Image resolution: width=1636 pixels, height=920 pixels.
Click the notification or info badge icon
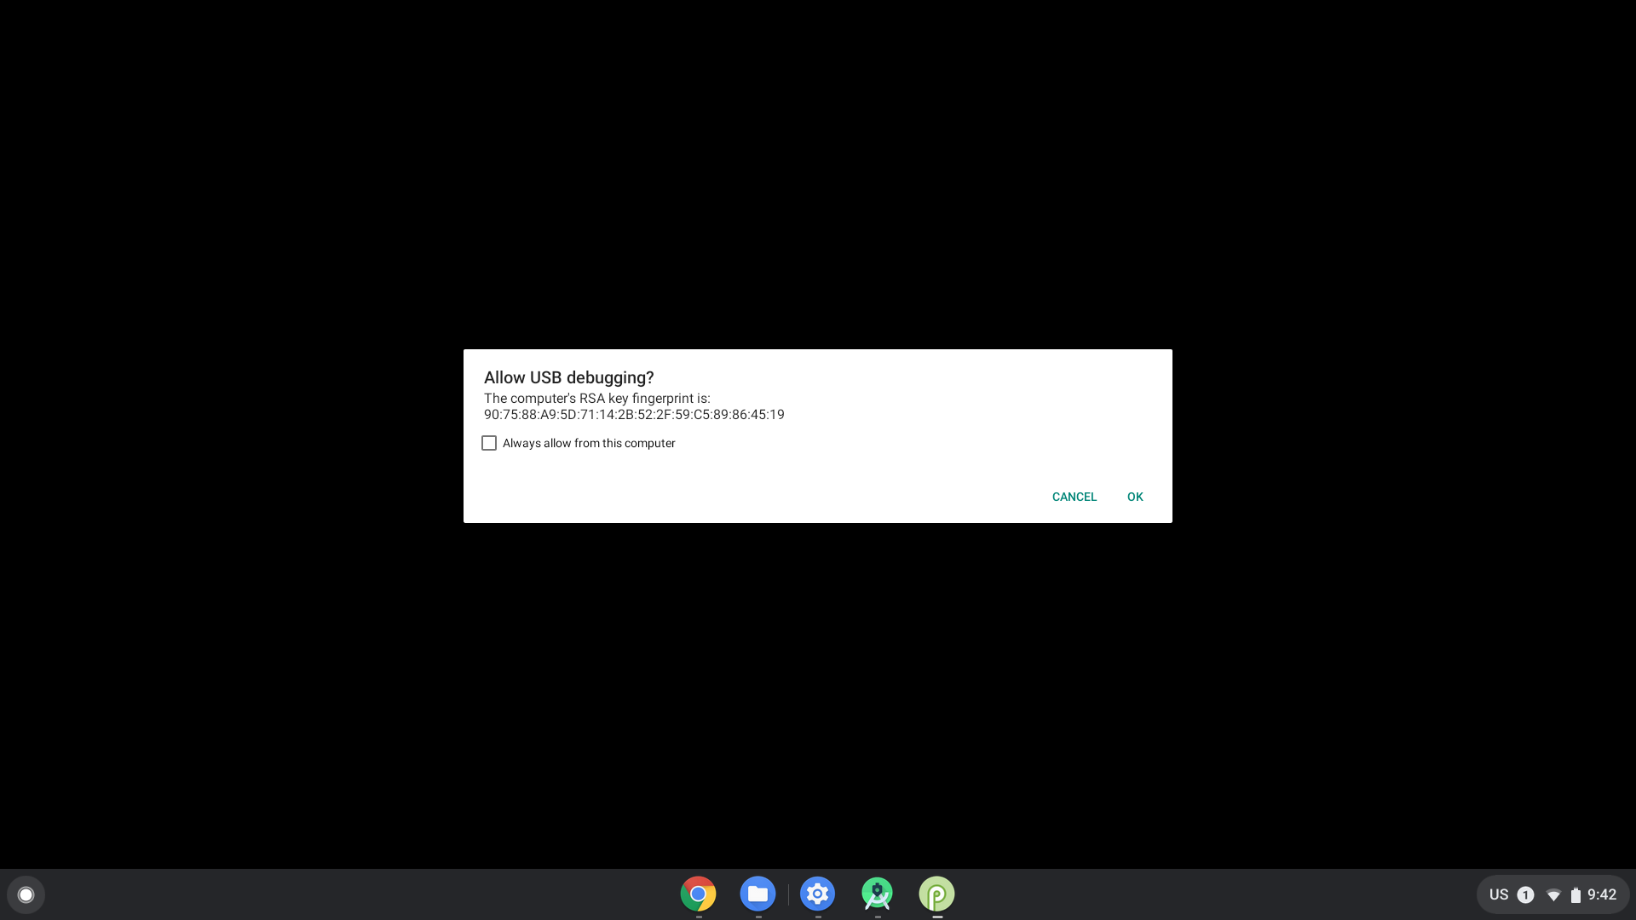click(x=1526, y=894)
